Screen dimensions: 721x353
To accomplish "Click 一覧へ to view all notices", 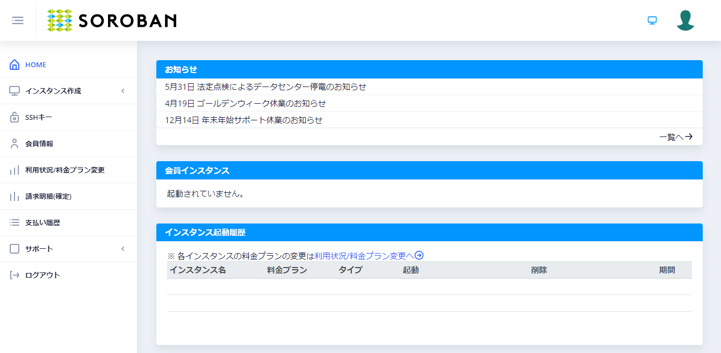I will click(x=676, y=136).
